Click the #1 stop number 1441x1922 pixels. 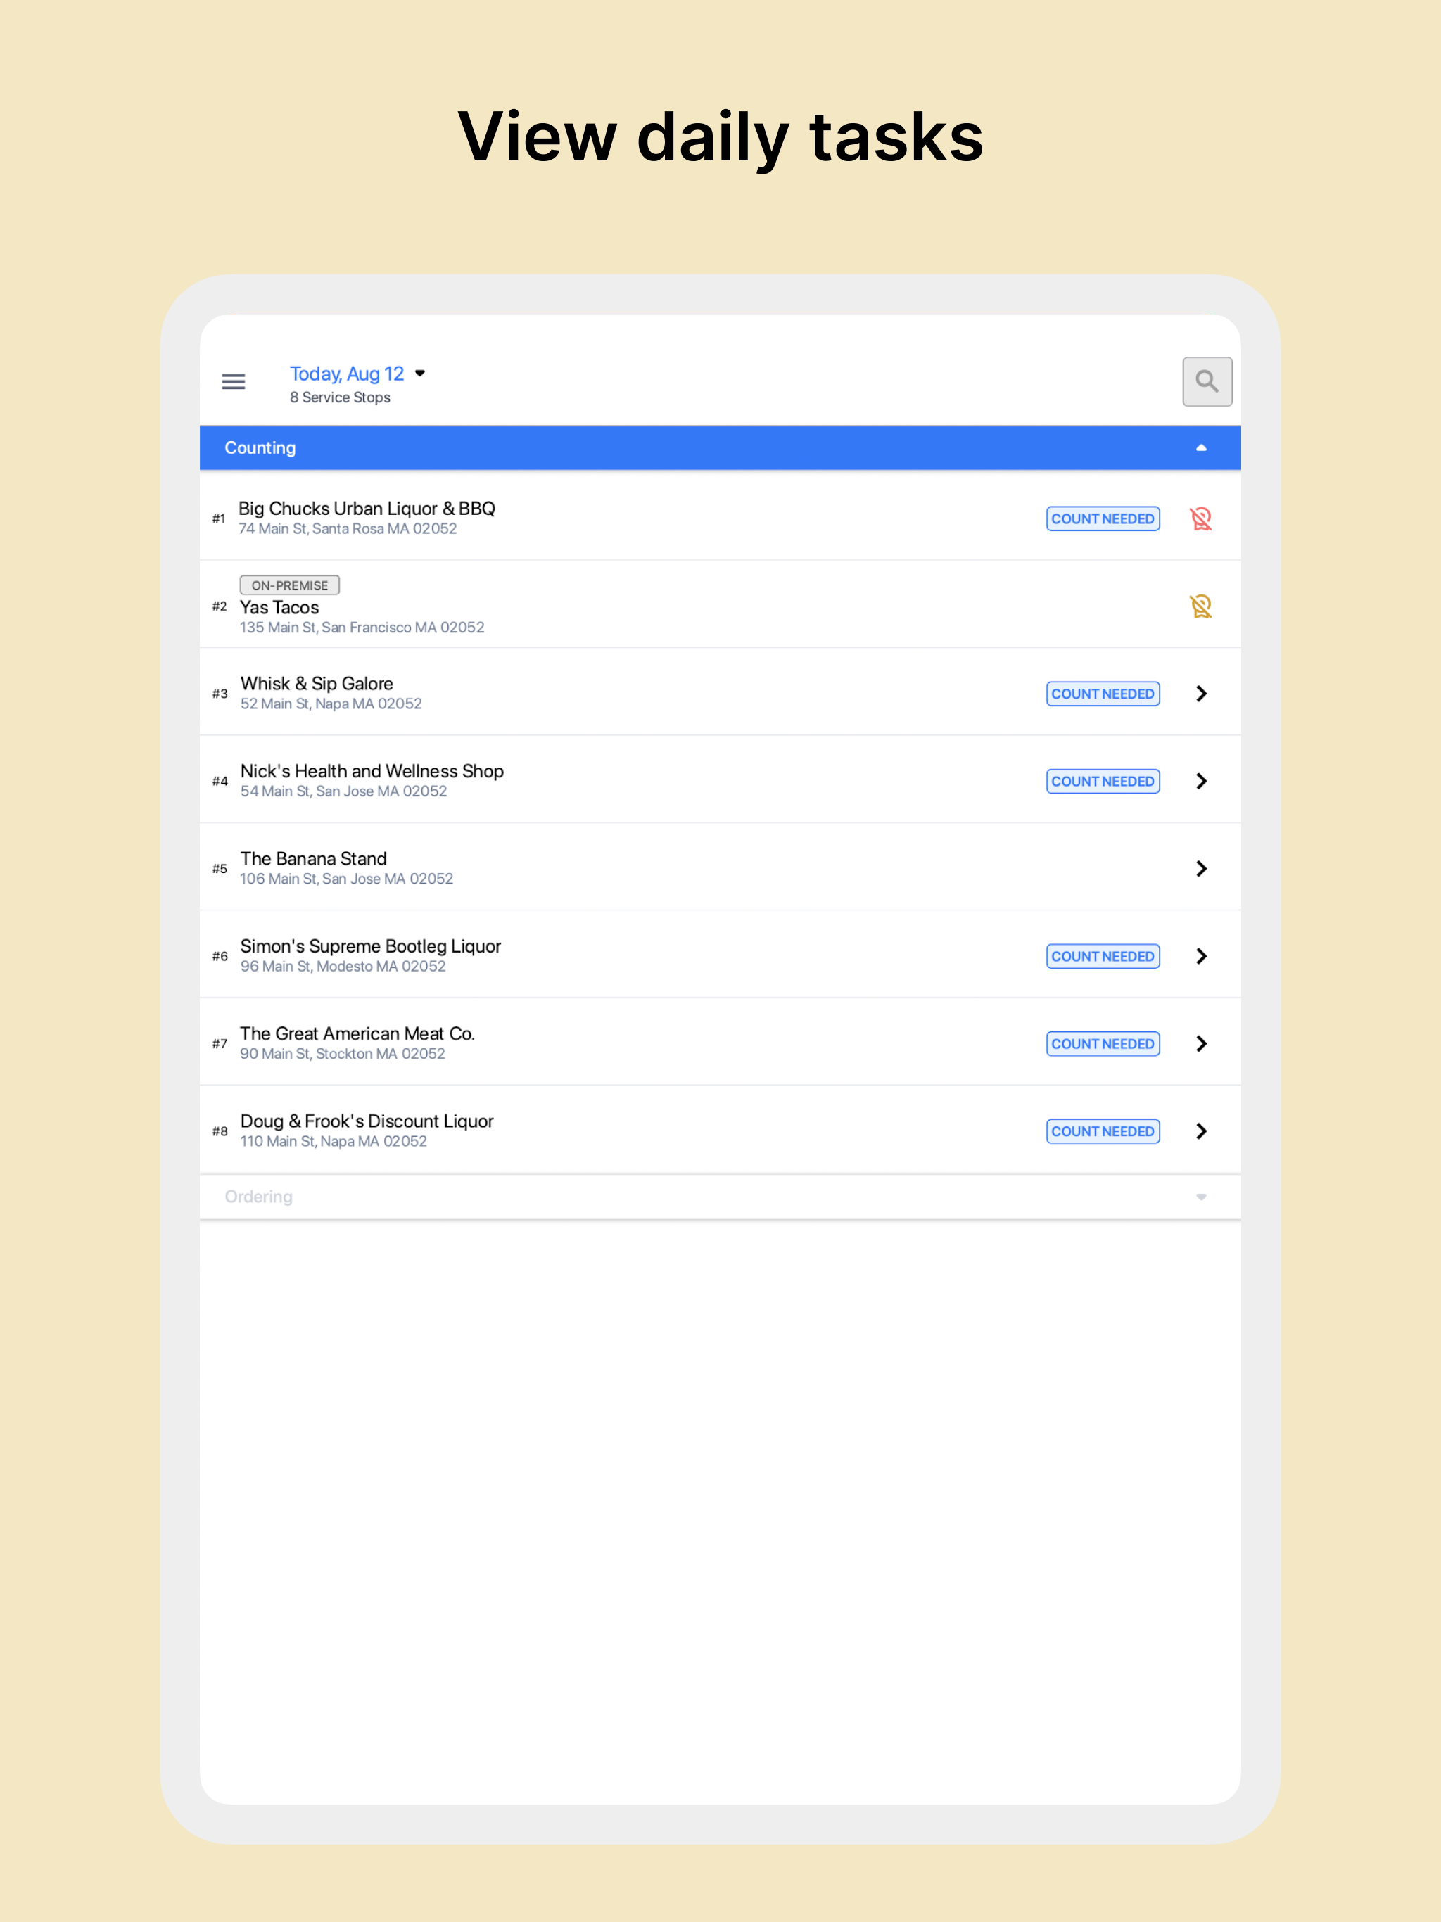point(219,518)
